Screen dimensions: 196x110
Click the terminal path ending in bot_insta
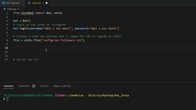coord(98,95)
